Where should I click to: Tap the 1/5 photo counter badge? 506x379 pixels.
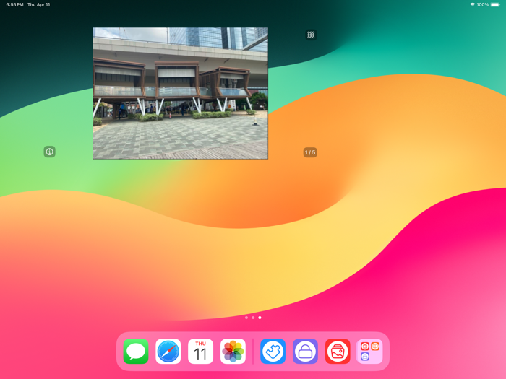point(310,152)
